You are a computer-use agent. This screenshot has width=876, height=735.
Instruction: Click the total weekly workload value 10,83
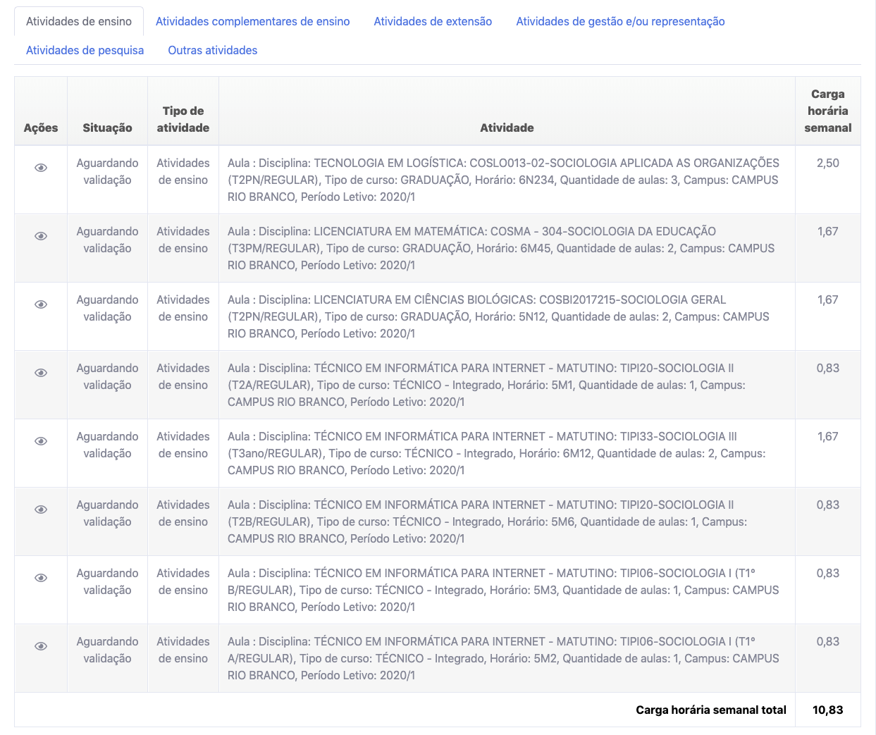pos(827,710)
